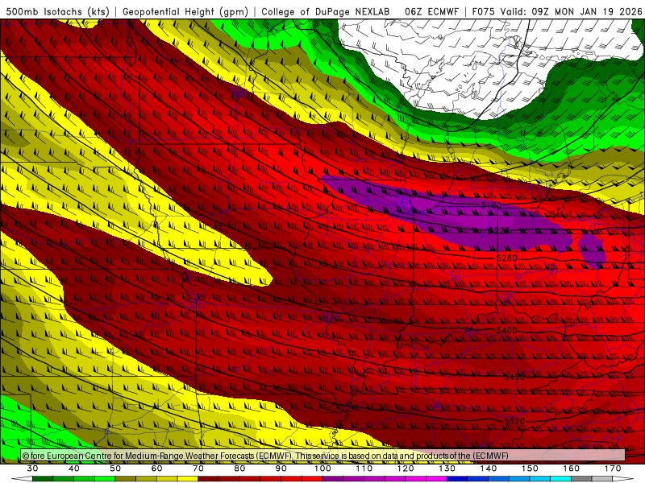Click the 5400 height contour label
This screenshot has width=645, height=483.
pos(507,330)
